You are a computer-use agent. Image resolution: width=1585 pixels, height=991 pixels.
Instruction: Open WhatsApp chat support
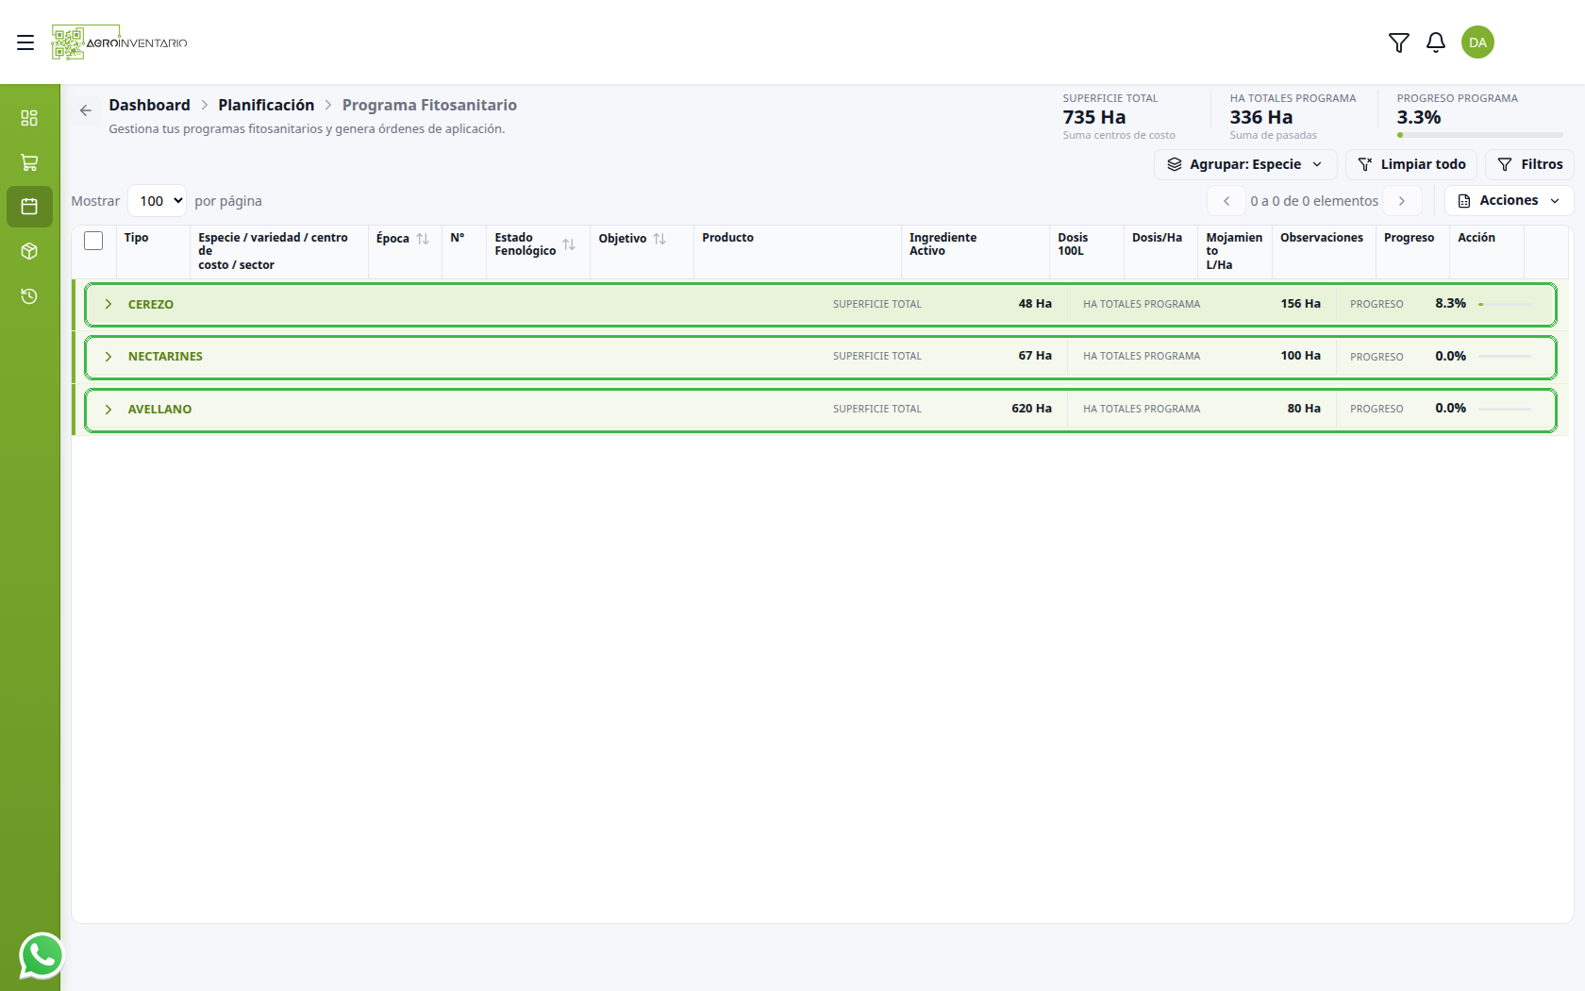point(42,955)
